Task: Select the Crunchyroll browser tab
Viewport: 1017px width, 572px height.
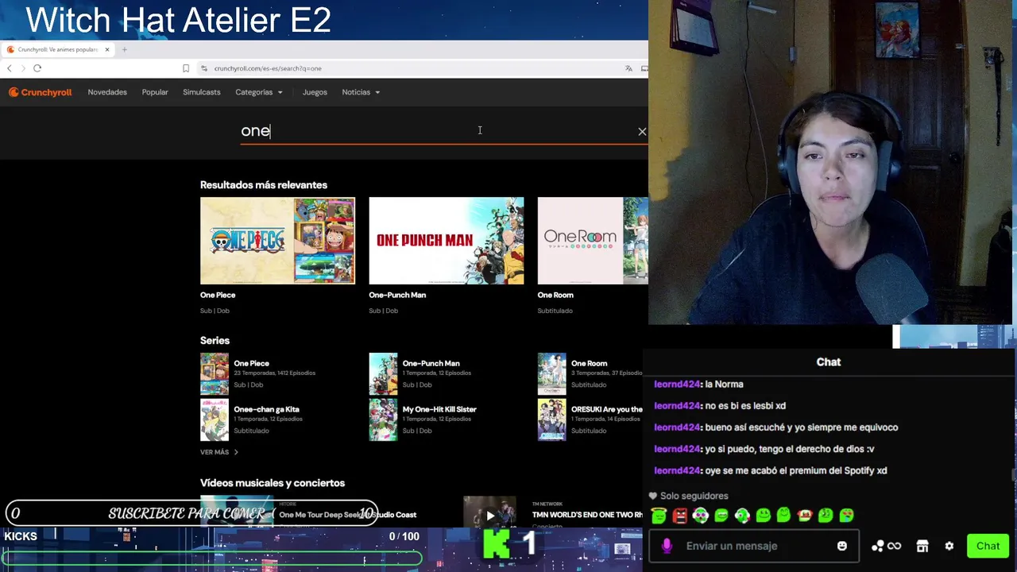Action: (57, 49)
